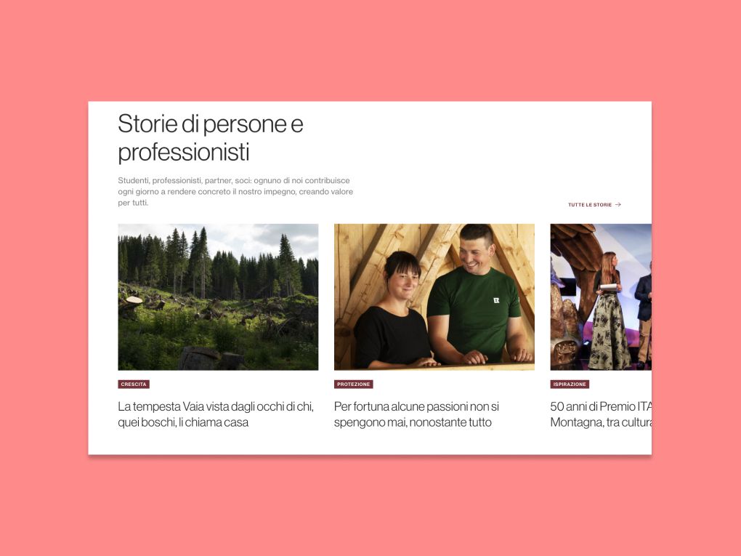
Task: Open the photo of two smiling carpenters
Action: click(x=434, y=297)
